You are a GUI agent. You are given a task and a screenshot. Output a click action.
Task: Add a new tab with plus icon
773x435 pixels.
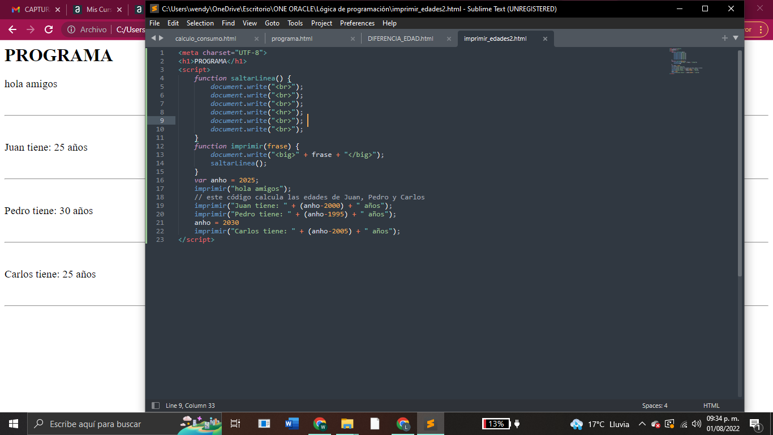(724, 38)
